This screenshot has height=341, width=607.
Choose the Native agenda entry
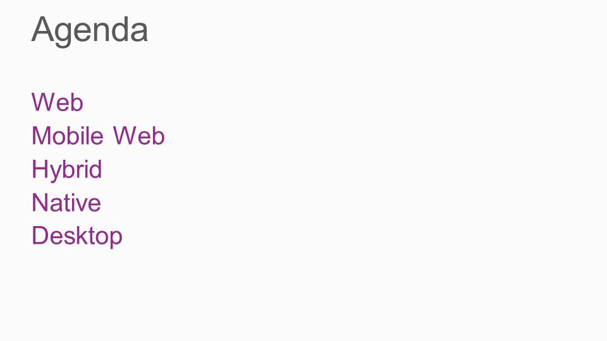[66, 203]
